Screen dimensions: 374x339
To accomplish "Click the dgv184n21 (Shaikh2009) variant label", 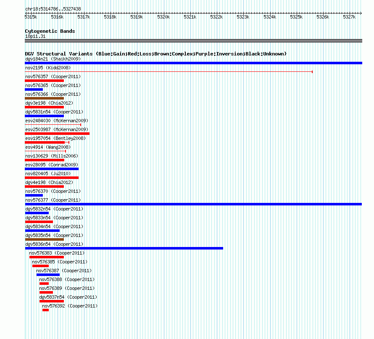I will point(53,59).
